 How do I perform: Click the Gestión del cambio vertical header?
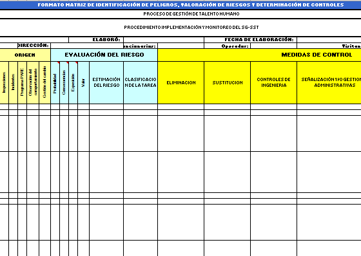[x=44, y=82]
